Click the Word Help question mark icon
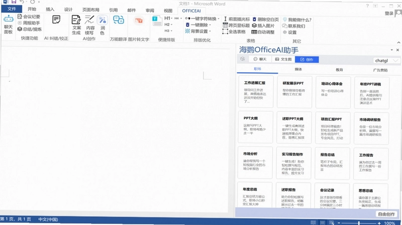Image resolution: width=402 pixels, height=225 pixels. pos(367,6)
